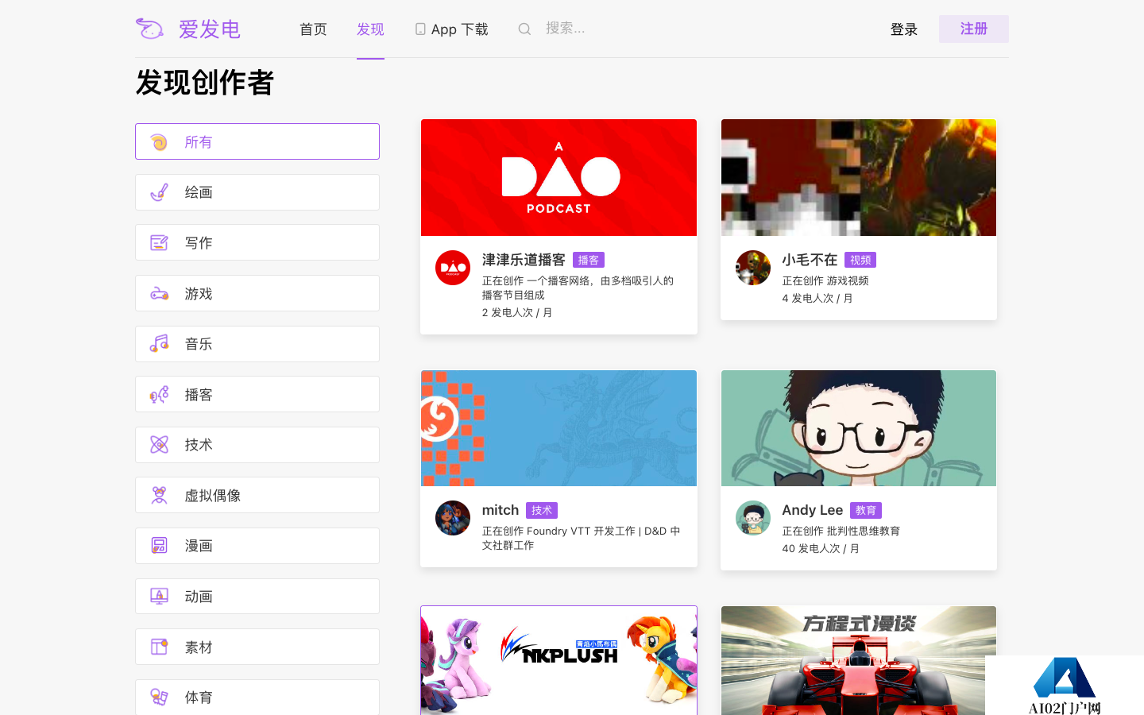Viewport: 1144px width, 715px height.
Task: Click the 音乐 music note icon
Action: coord(159,344)
